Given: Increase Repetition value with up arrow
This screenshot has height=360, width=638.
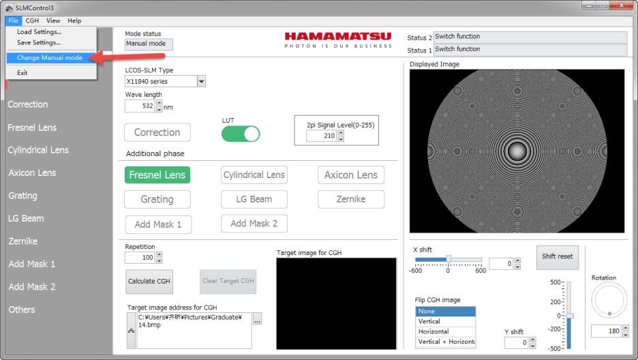Looking at the screenshot, I should click(x=159, y=255).
